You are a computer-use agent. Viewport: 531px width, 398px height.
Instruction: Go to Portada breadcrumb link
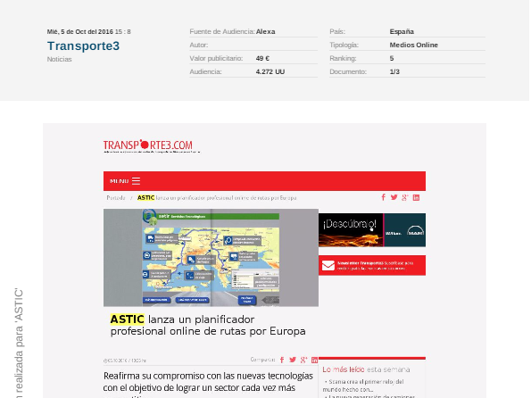tap(116, 198)
